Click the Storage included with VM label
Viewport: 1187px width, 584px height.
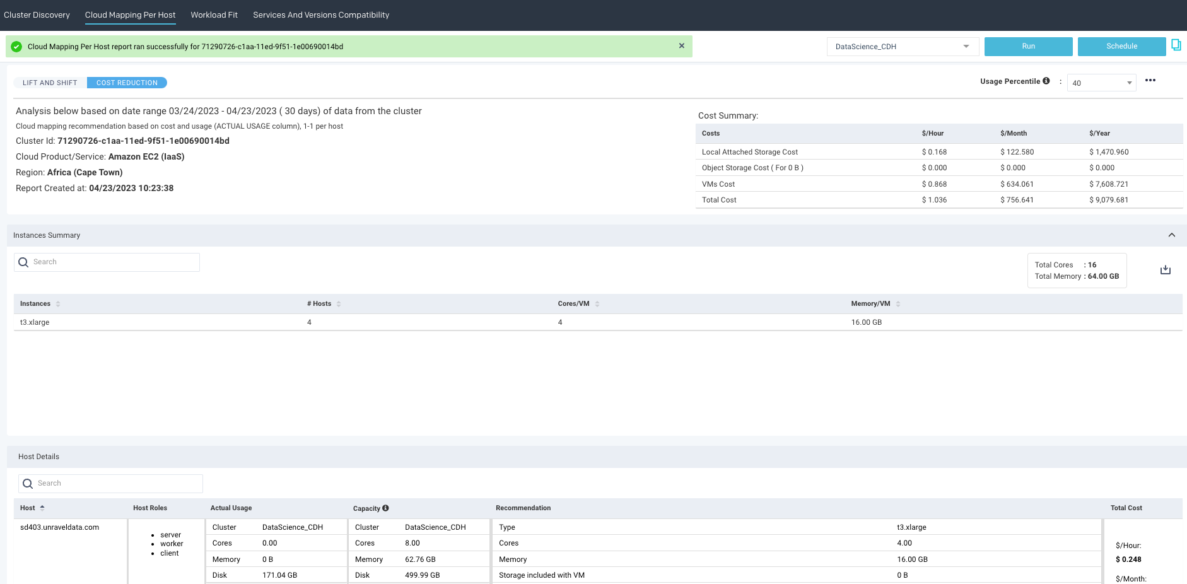click(542, 575)
